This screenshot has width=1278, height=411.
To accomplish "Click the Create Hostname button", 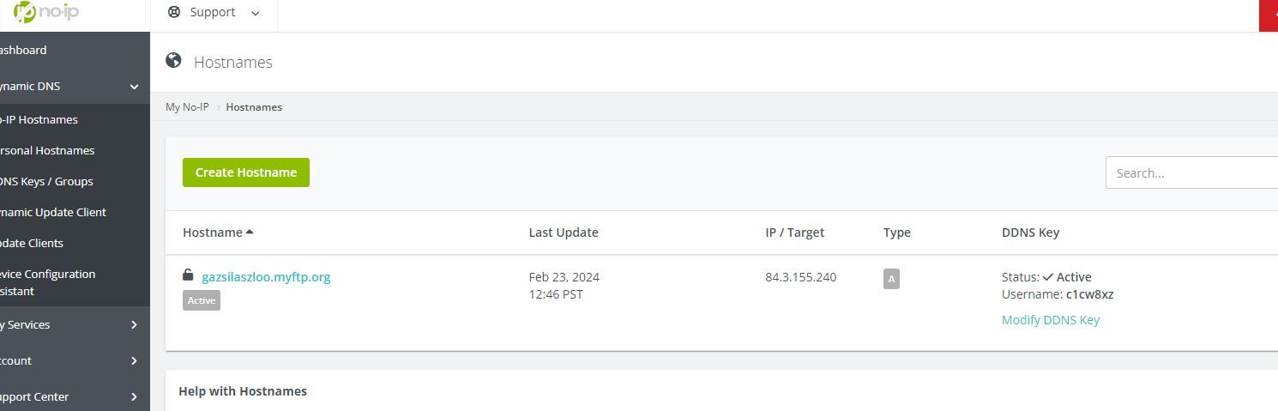I will tap(246, 172).
